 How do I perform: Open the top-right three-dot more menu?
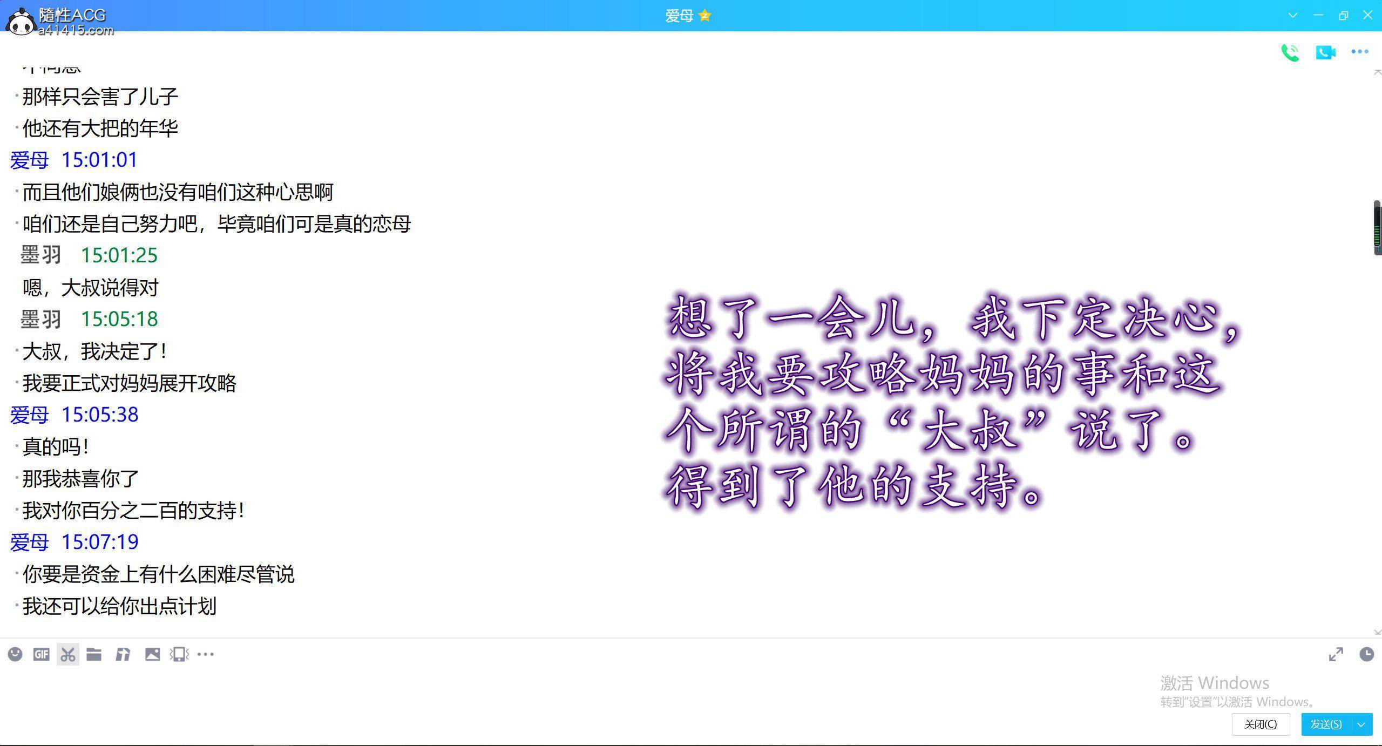click(1359, 52)
